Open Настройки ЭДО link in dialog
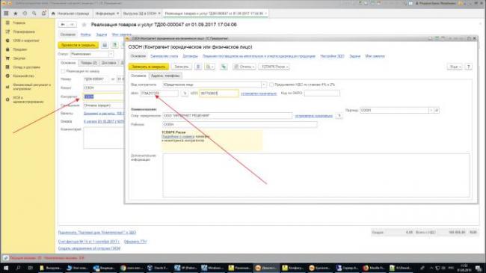The image size is (486, 273). tap(332, 56)
